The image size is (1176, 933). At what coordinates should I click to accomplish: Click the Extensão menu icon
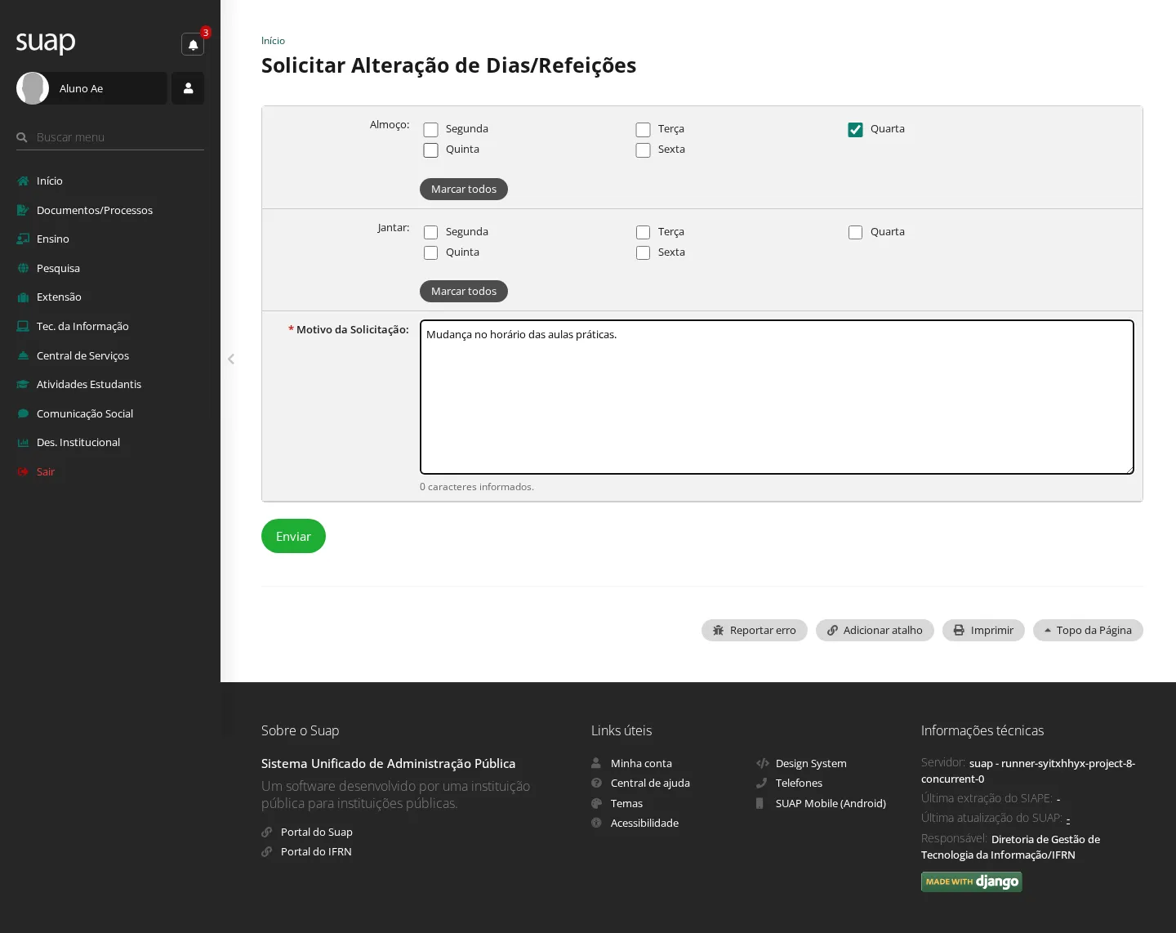click(x=23, y=297)
